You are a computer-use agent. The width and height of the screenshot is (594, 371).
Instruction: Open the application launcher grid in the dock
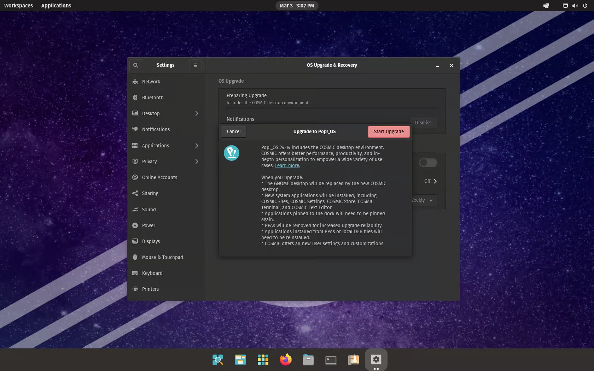pyautogui.click(x=263, y=360)
